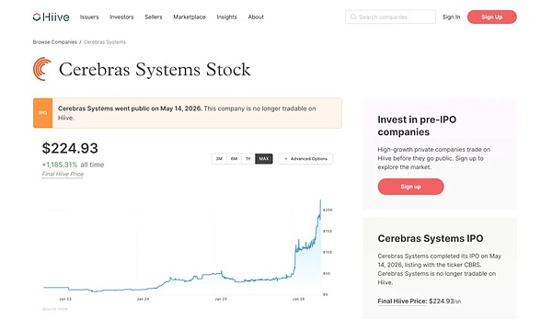Click the search magnifier icon
This screenshot has width=552, height=331.
[353, 17]
